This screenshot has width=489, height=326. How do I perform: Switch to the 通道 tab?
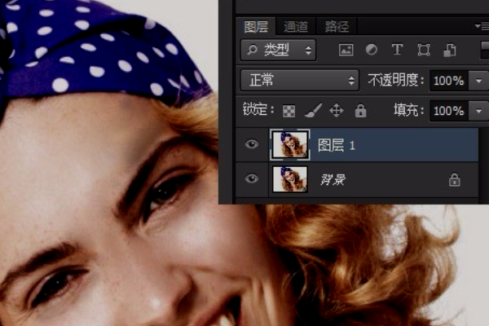(x=296, y=26)
